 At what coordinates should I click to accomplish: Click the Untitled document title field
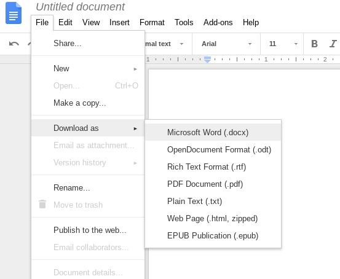(x=81, y=7)
